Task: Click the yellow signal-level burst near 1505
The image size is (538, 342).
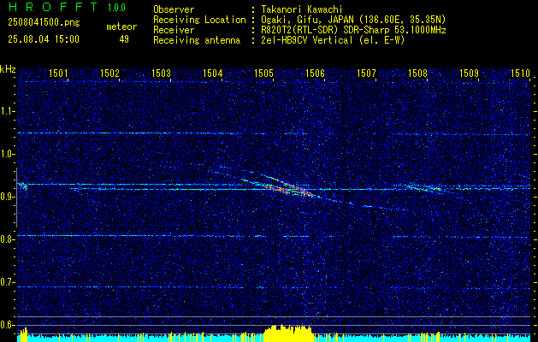Action: click(287, 333)
